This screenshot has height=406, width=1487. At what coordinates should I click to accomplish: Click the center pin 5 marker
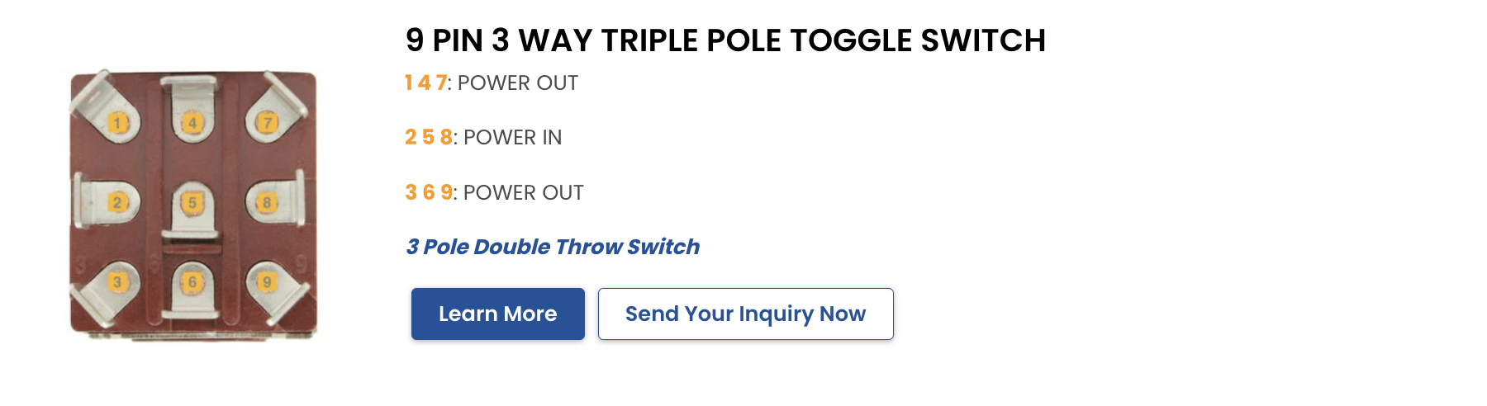point(192,202)
